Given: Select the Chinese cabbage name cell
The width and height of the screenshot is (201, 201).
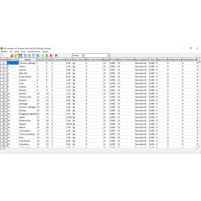Looking at the screenshot, I should [x=28, y=63].
